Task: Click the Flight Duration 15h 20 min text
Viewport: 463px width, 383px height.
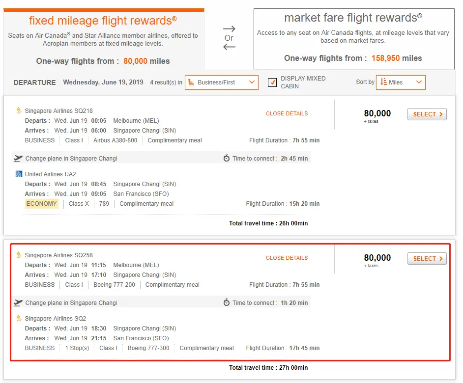Action: [283, 204]
